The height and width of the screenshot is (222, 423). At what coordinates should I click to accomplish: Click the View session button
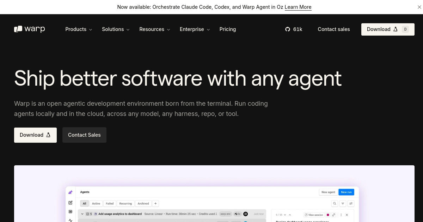point(314,215)
